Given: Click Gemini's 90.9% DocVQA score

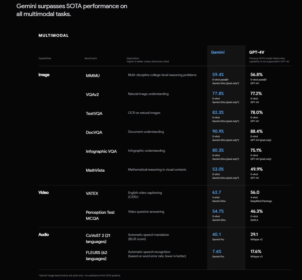Looking at the screenshot, I should (218, 131).
